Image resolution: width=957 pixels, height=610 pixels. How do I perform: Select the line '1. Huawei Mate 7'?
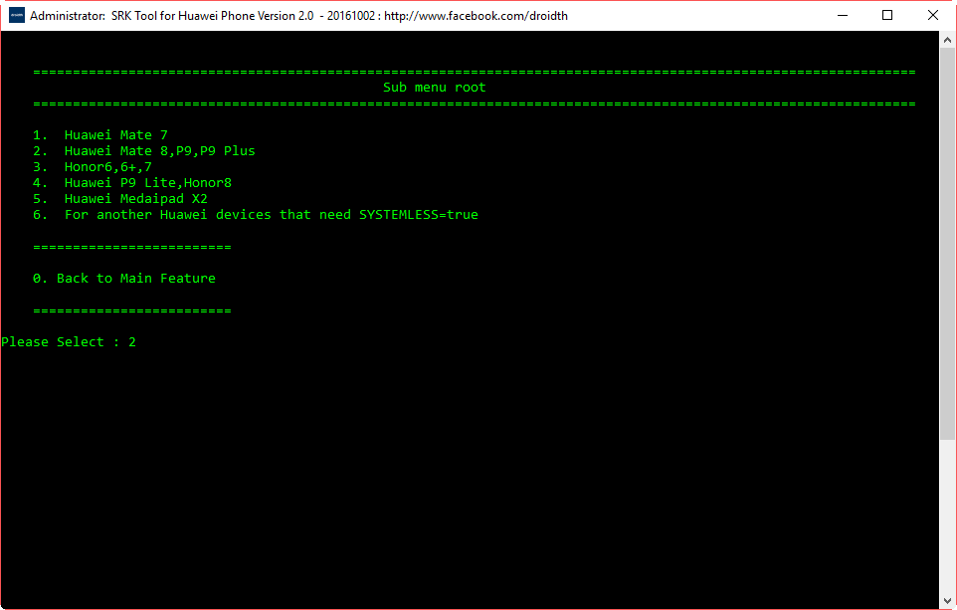pos(100,135)
